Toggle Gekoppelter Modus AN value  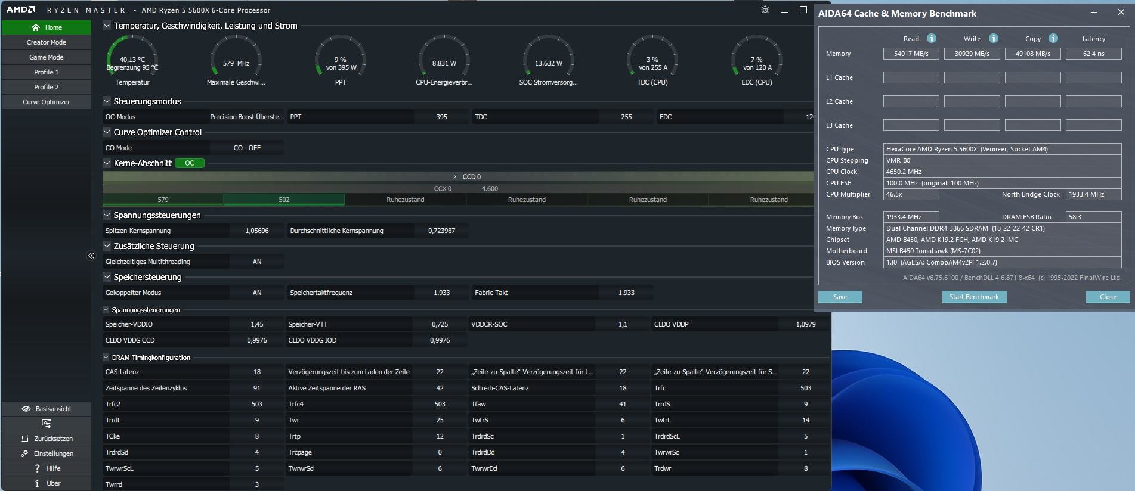[x=257, y=293]
